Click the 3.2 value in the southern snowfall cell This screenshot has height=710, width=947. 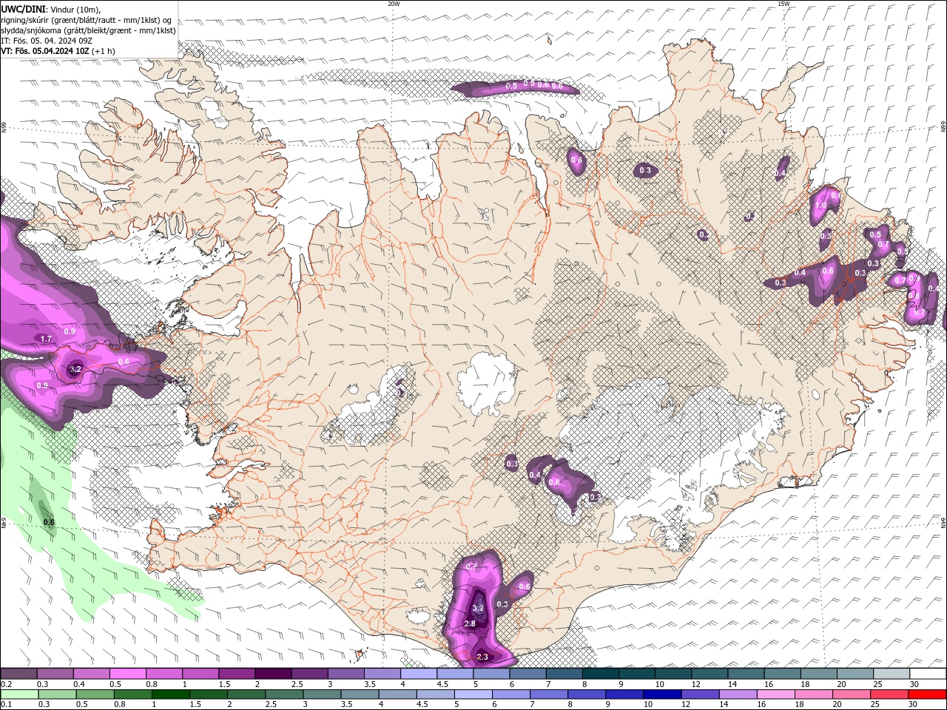click(477, 609)
